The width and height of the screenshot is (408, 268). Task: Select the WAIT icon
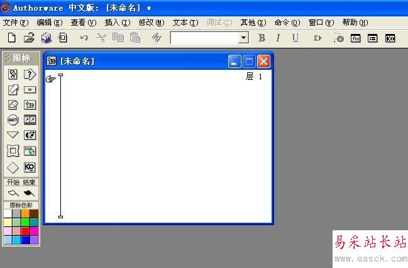[13, 120]
